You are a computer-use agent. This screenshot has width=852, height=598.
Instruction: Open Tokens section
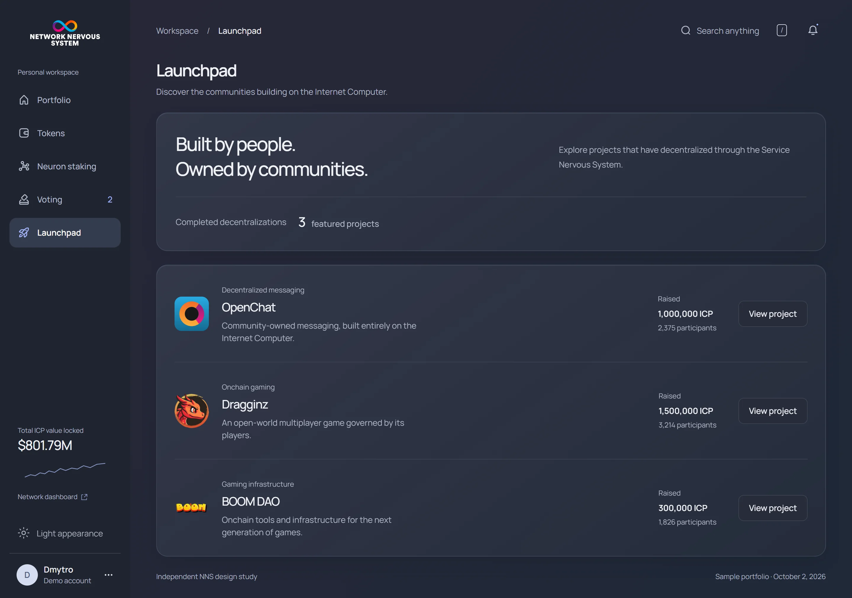coord(51,133)
